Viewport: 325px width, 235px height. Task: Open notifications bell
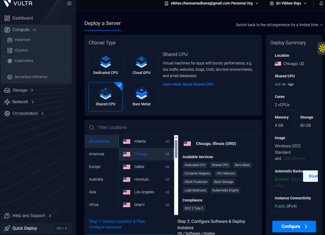point(322,3)
